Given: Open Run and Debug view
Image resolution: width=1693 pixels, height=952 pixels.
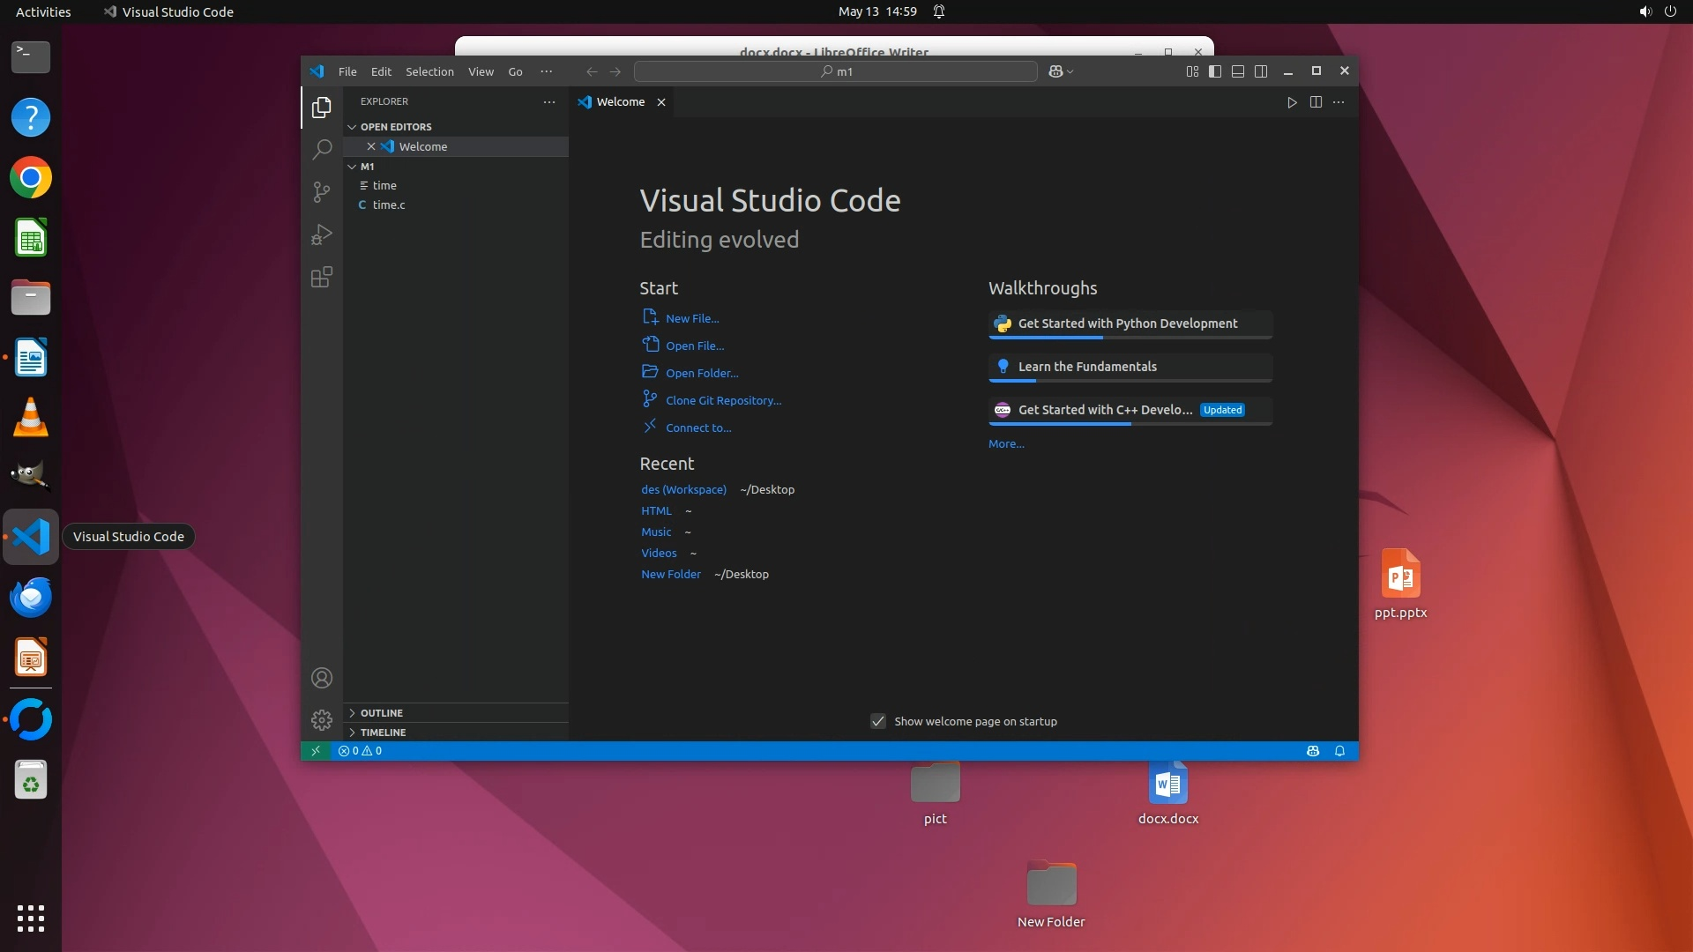Looking at the screenshot, I should (322, 234).
